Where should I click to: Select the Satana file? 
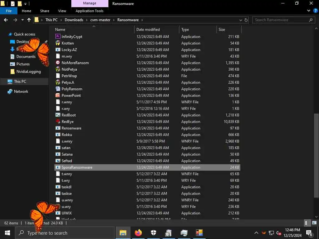click(x=147, y=154)
